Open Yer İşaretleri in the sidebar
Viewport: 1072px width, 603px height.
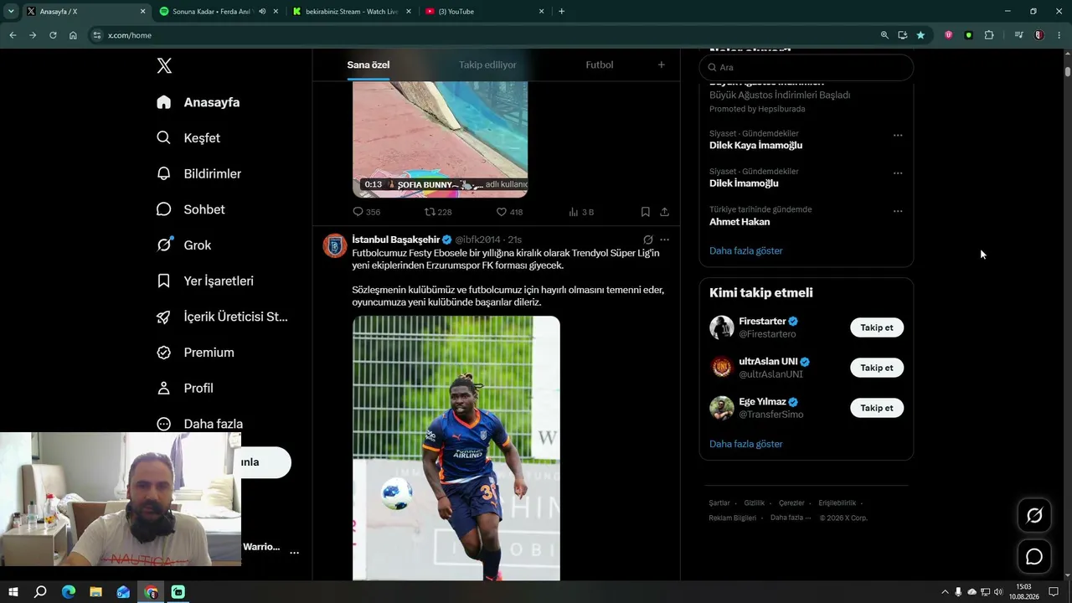(204, 281)
